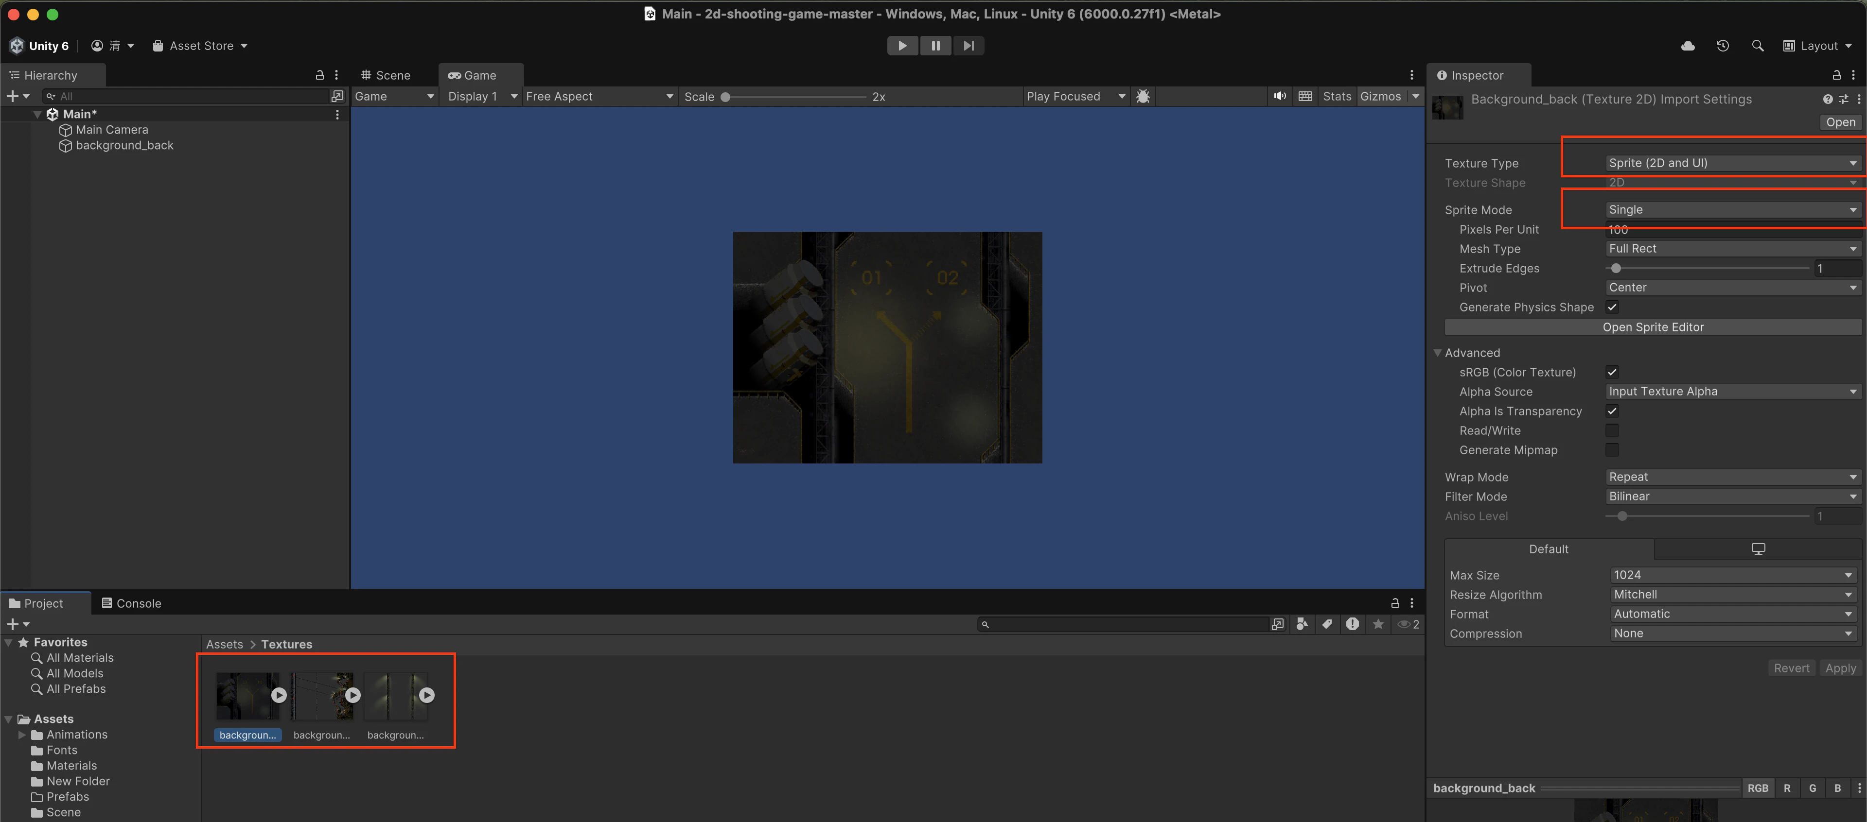The height and width of the screenshot is (822, 1867).
Task: Open the Undo History icon
Action: (x=1723, y=46)
